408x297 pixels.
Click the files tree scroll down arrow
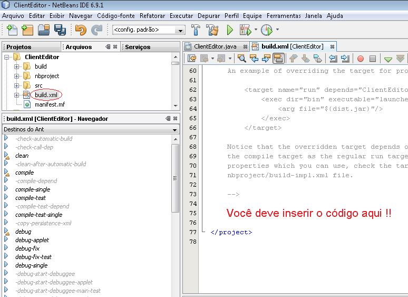coord(176,106)
